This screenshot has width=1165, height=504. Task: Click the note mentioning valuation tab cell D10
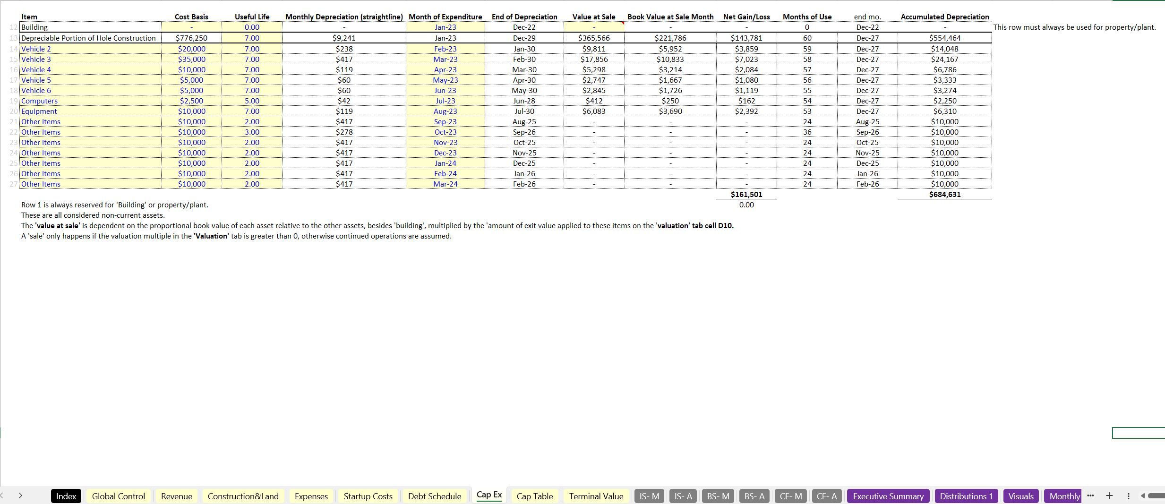tap(377, 225)
